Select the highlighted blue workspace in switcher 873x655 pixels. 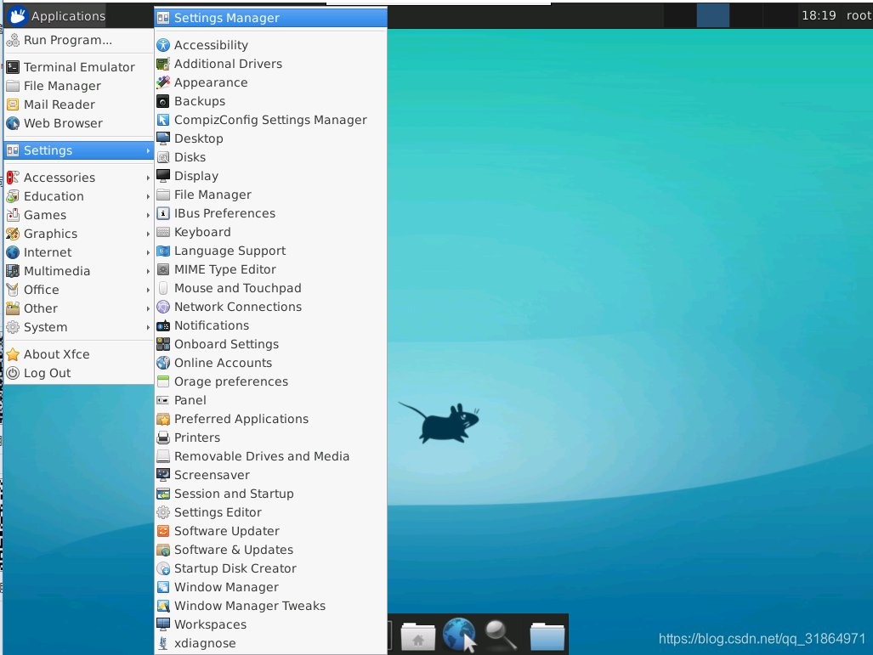[712, 15]
